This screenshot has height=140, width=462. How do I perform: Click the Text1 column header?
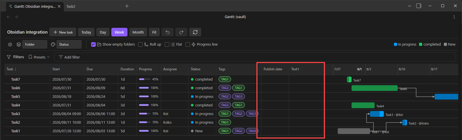tap(295, 69)
